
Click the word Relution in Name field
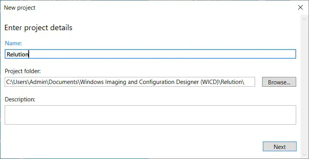17,54
